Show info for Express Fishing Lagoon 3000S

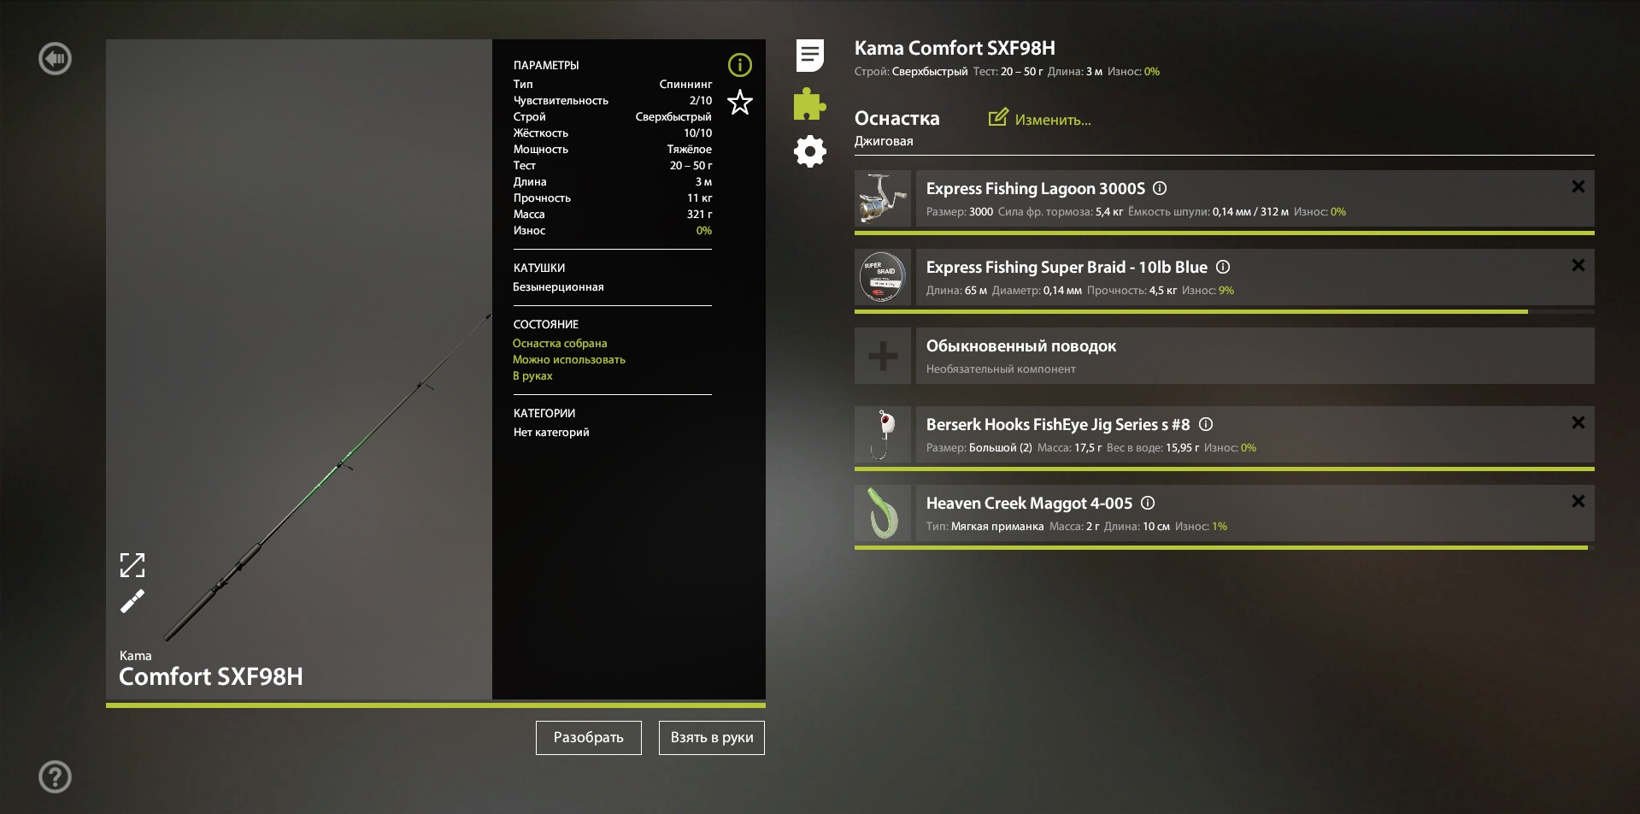(x=1160, y=188)
